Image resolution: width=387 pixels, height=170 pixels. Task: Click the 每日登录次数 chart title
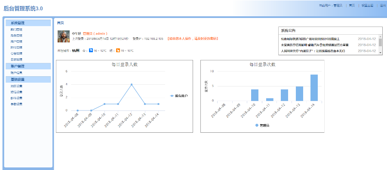click(x=262, y=65)
